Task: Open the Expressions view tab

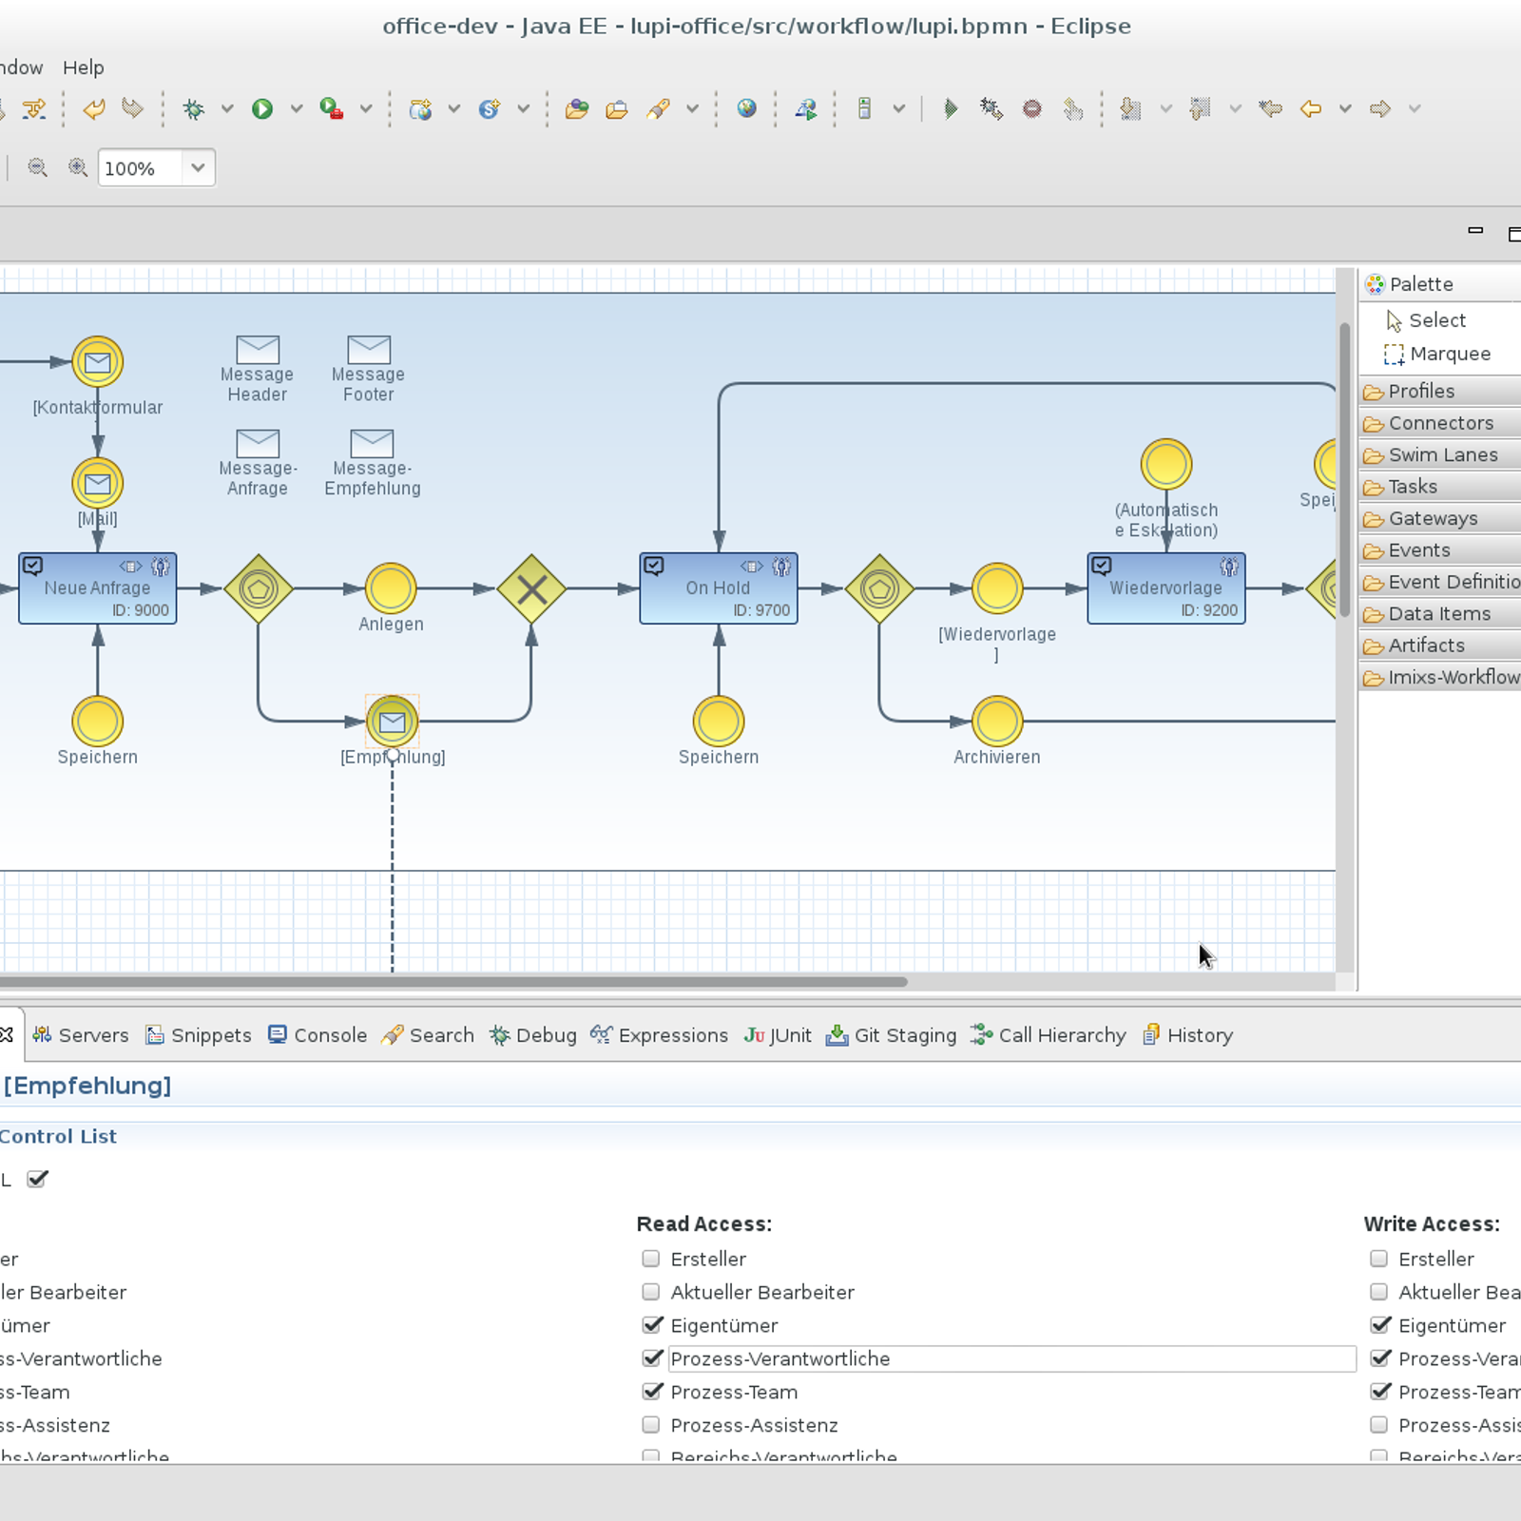Action: 659,1035
